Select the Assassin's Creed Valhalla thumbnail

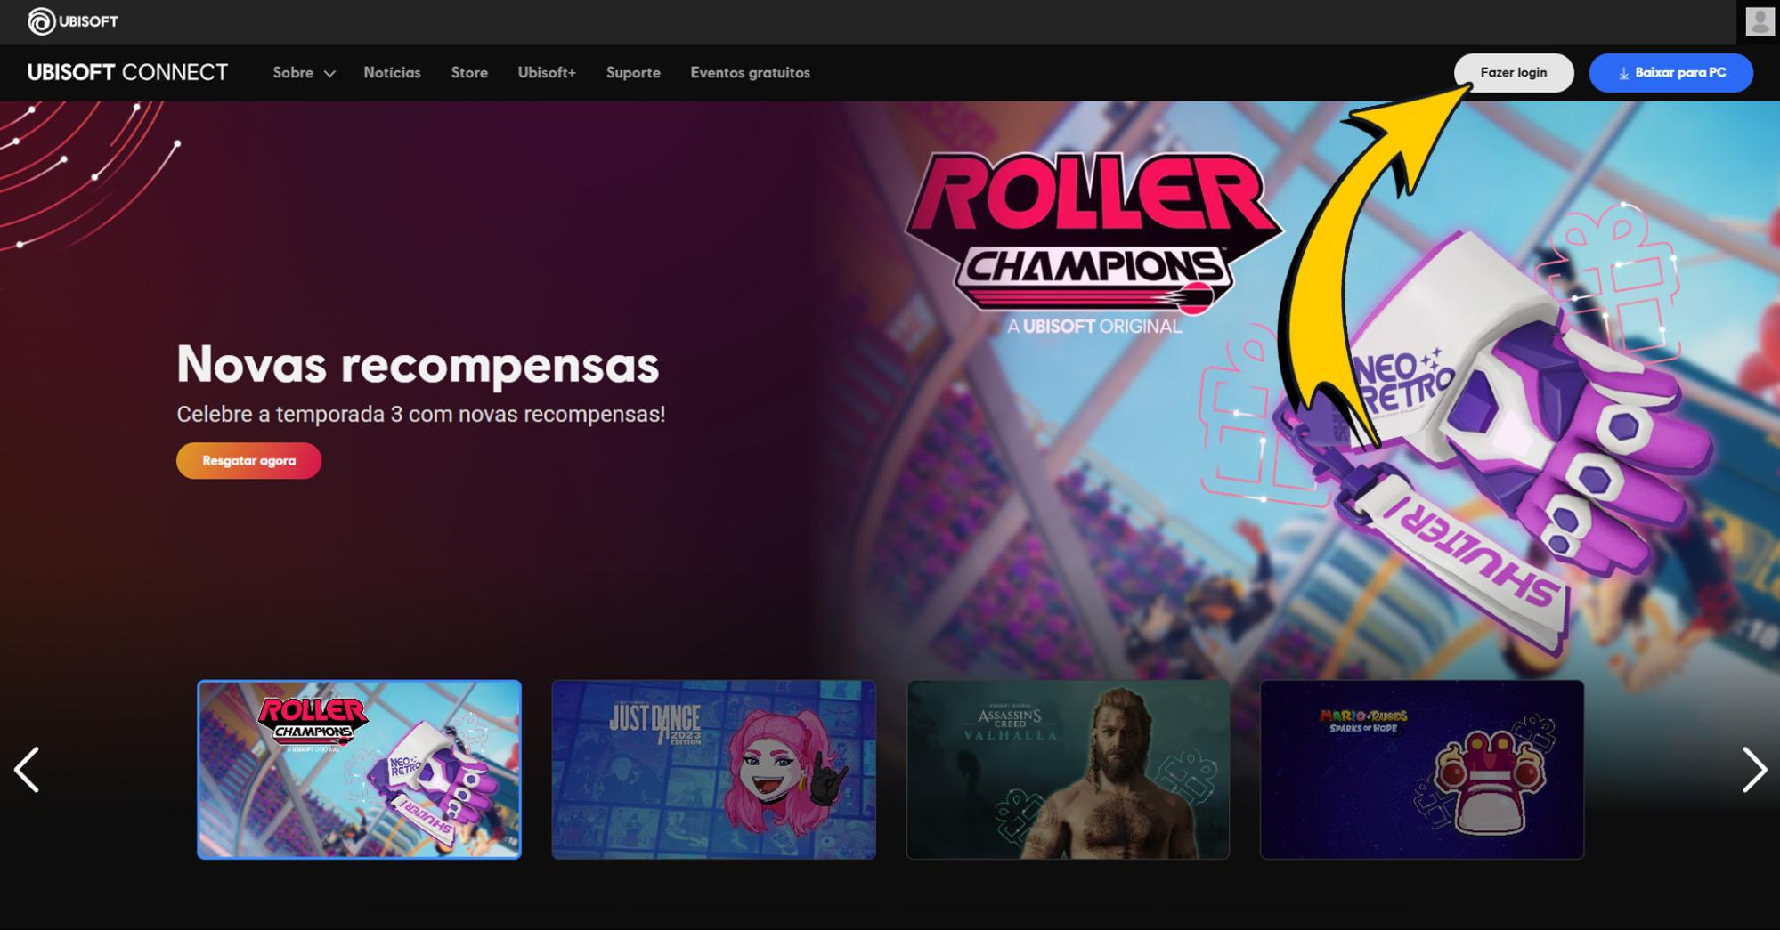tap(1068, 770)
